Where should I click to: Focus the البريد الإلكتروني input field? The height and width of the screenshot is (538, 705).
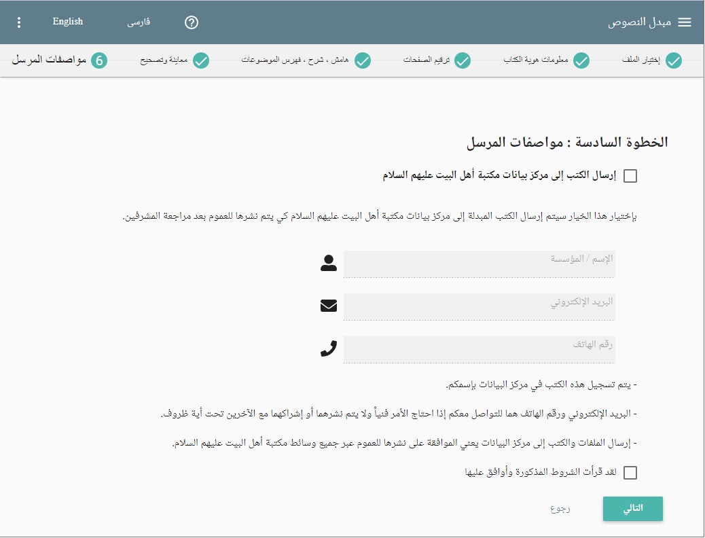[479, 307]
